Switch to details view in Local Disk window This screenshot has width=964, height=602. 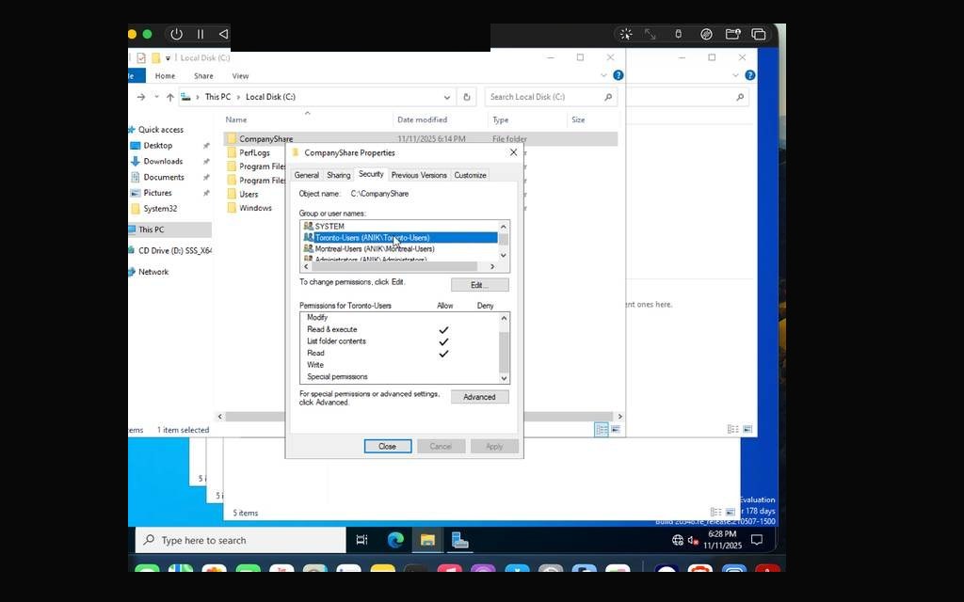[602, 429]
